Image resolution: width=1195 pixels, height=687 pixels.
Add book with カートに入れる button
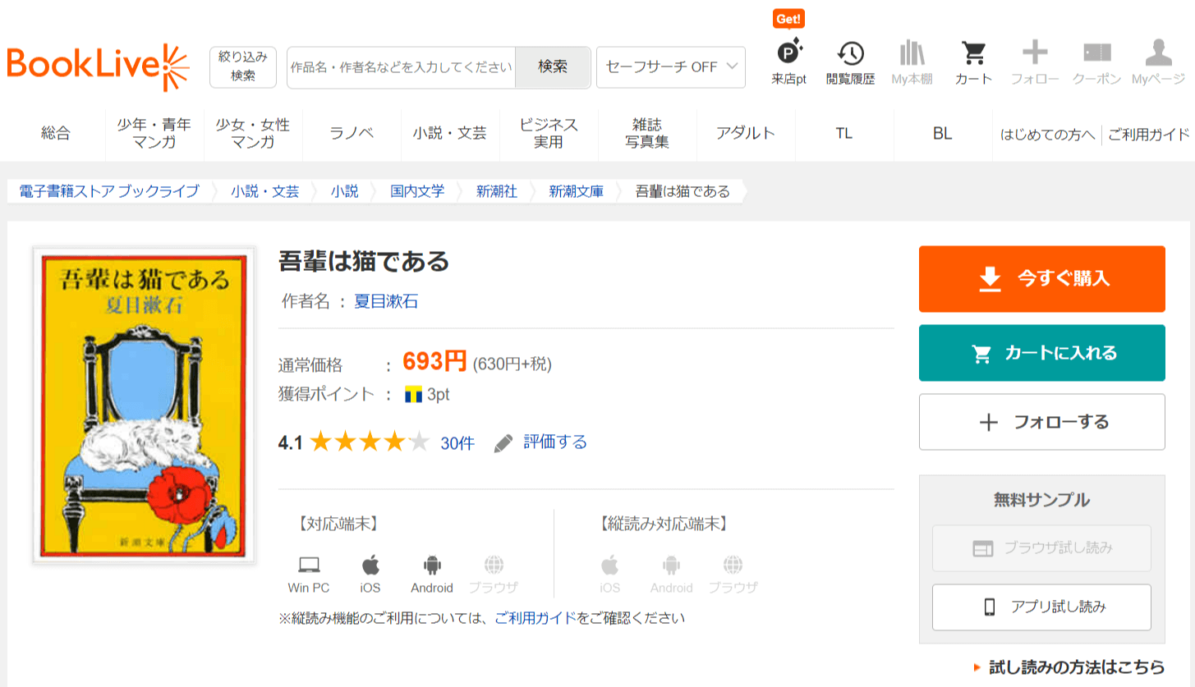coord(1041,353)
